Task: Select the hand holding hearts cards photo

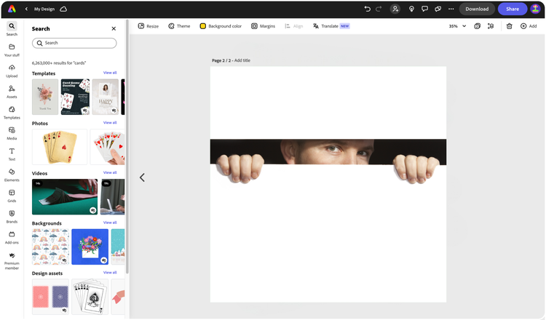Action: pos(108,147)
